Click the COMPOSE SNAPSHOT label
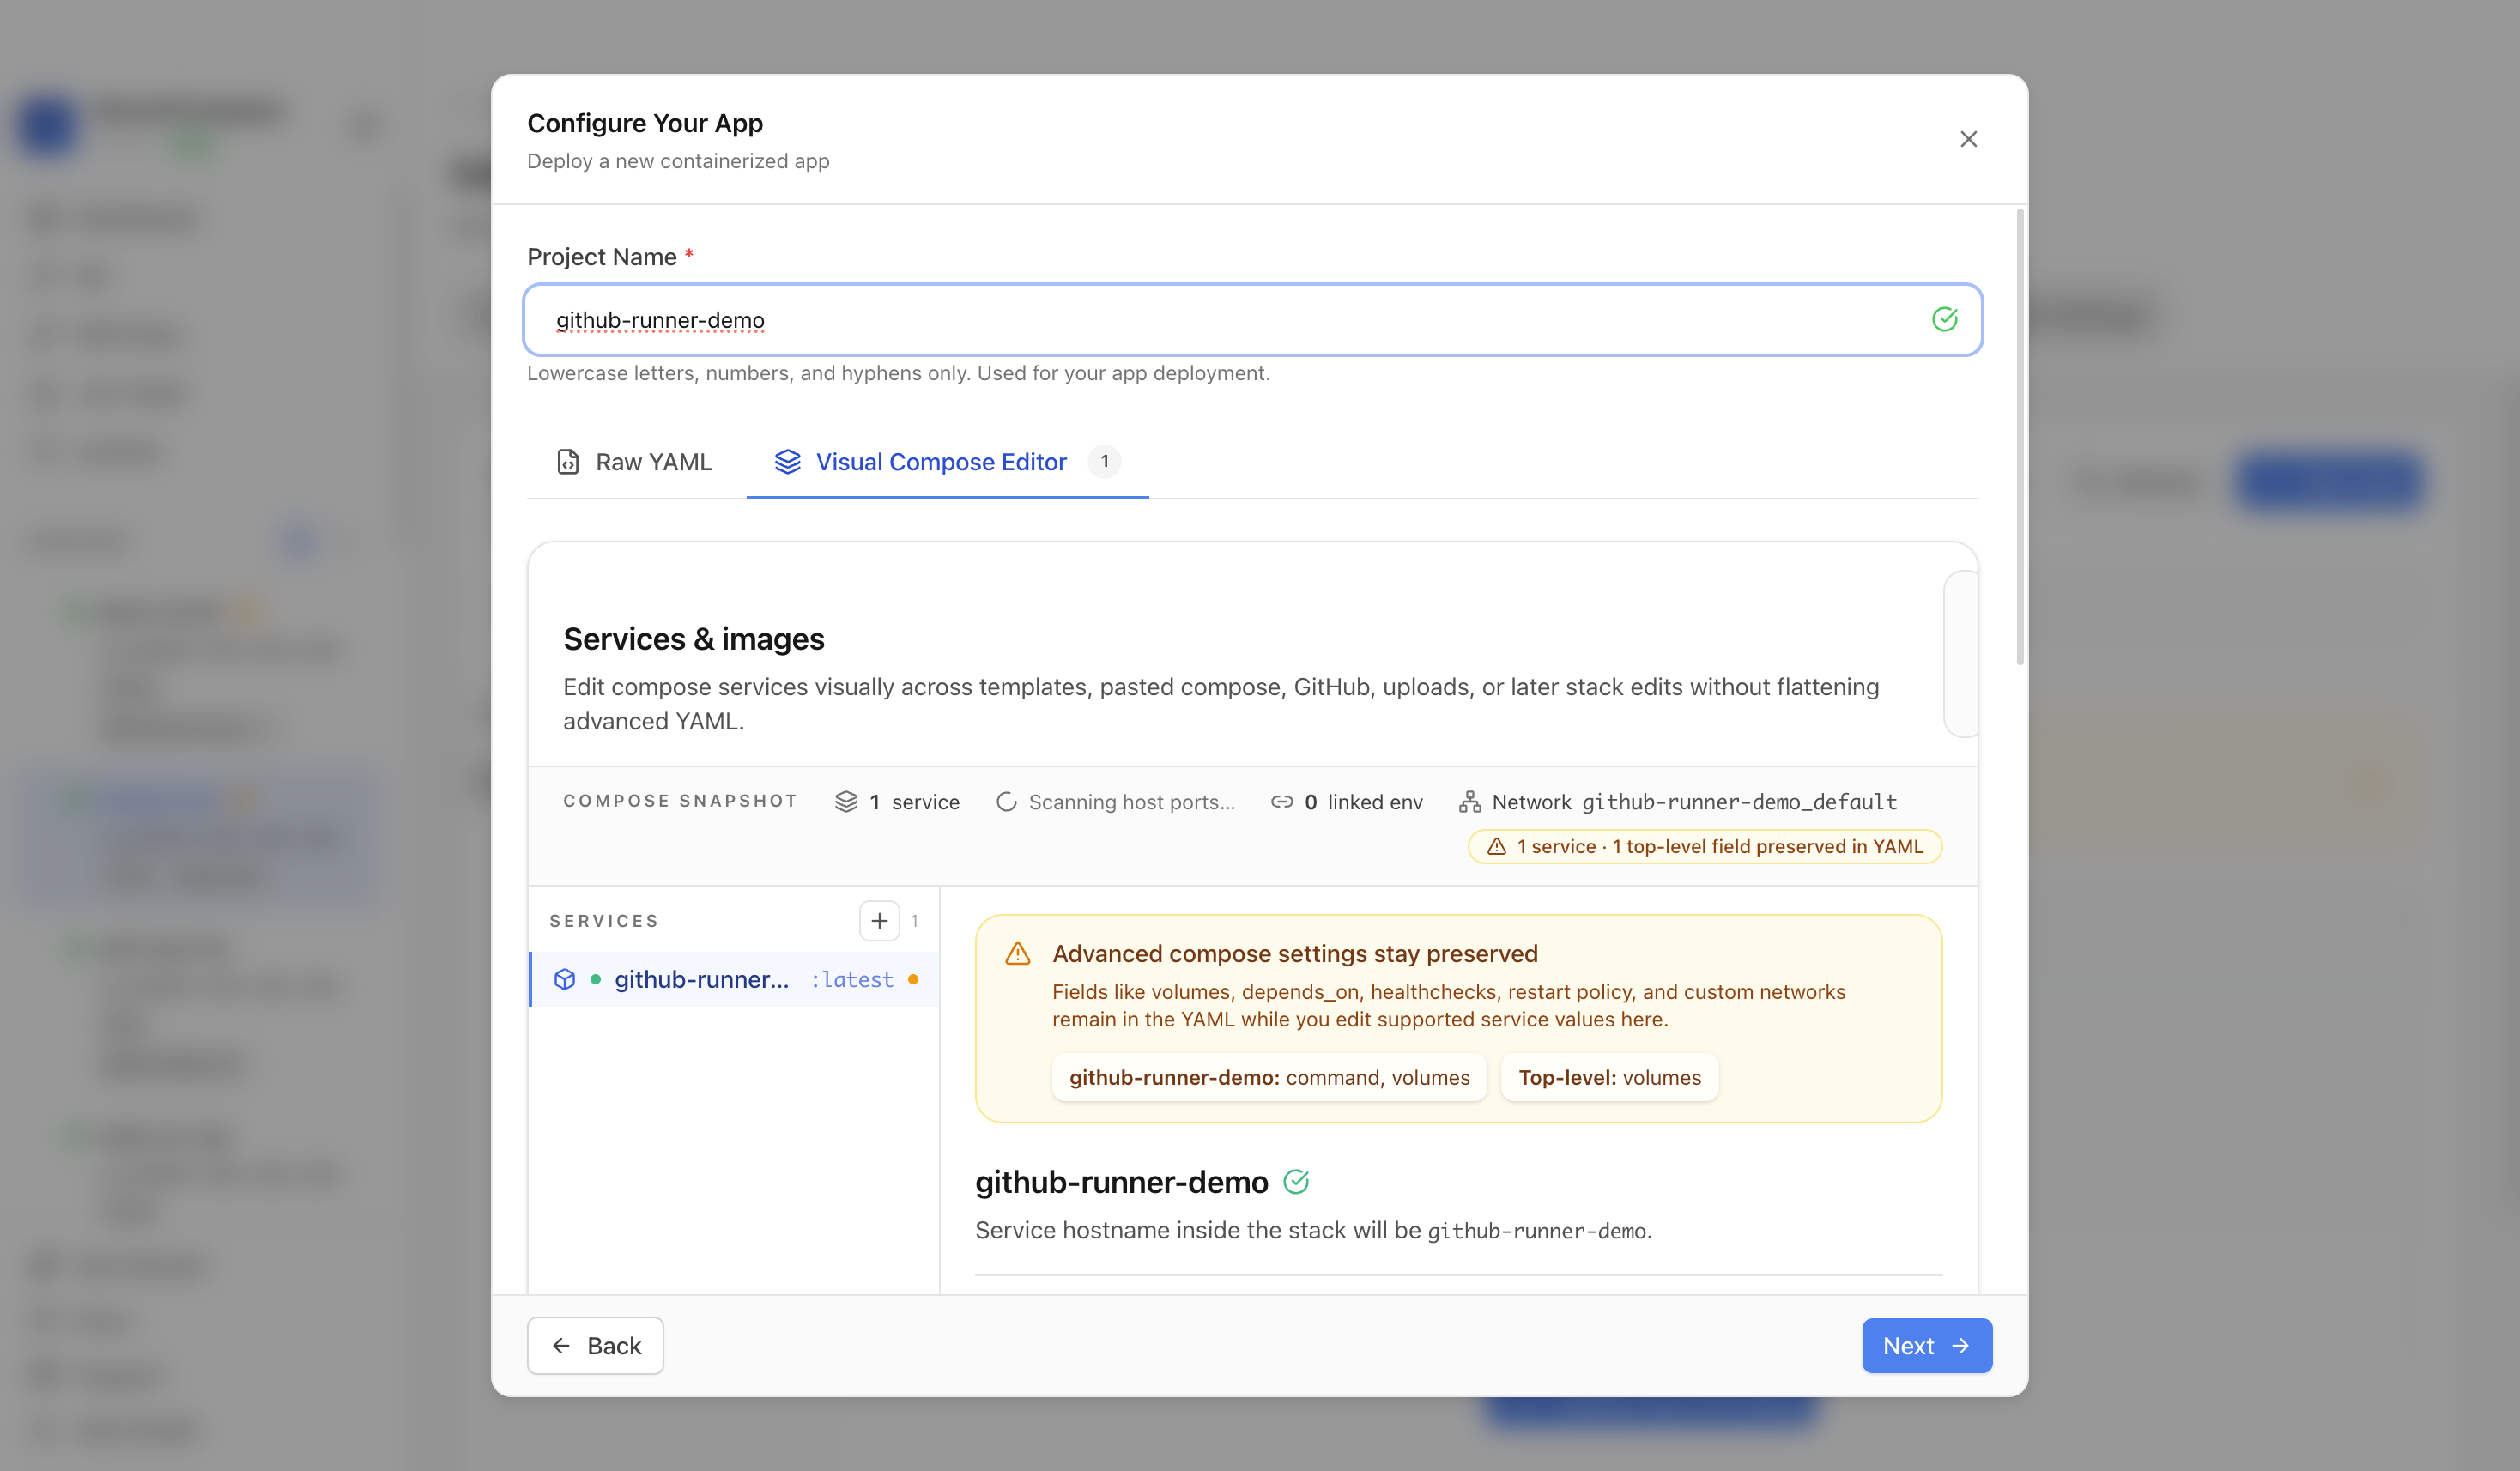Viewport: 2520px width, 1471px height. 680,801
